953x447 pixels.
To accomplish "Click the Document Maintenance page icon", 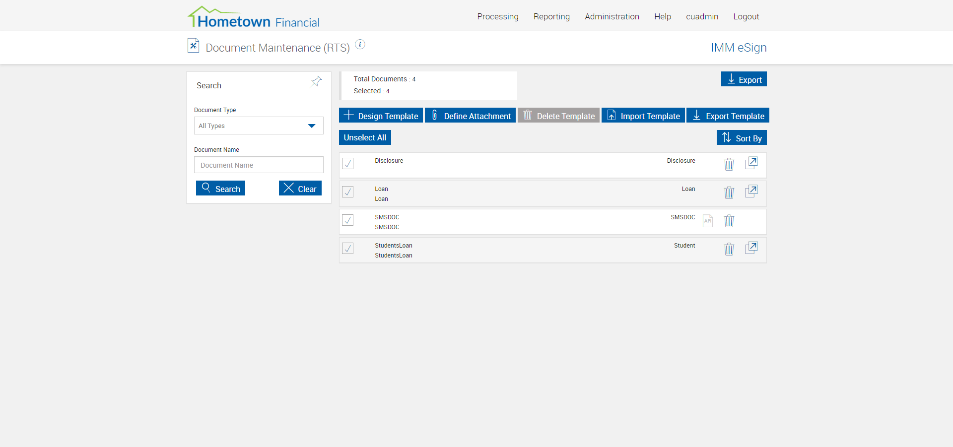I will point(193,46).
